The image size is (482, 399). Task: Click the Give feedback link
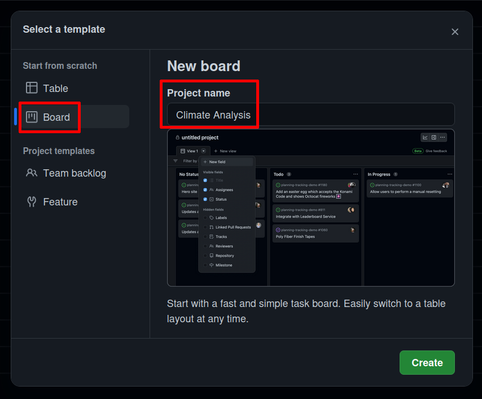click(x=436, y=151)
